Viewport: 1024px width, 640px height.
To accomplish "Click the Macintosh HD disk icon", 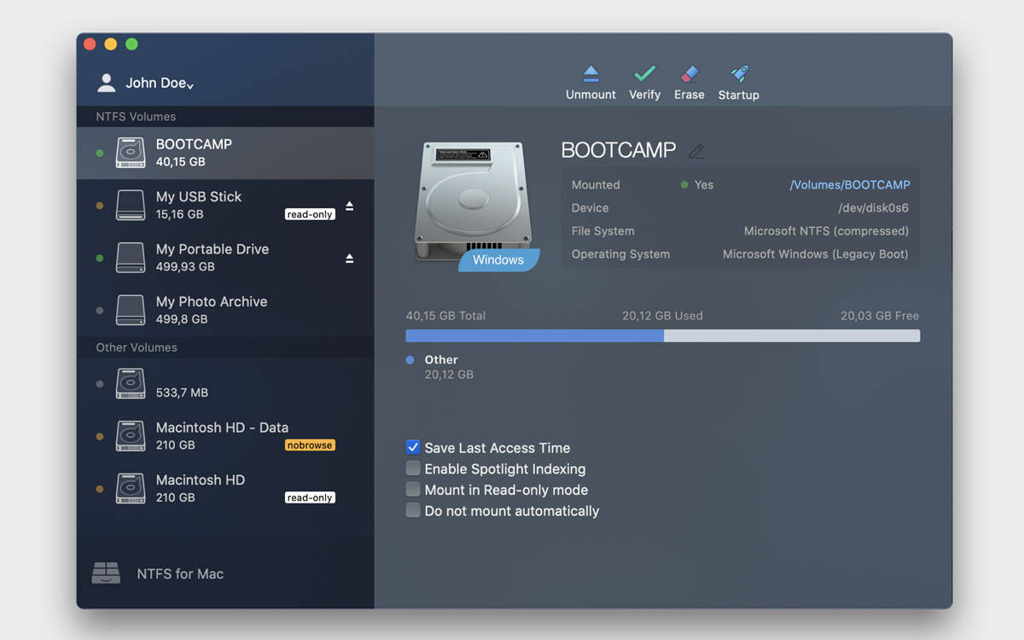I will tap(131, 489).
